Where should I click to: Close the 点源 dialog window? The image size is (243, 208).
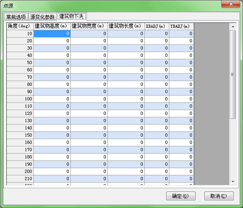click(x=231, y=5)
